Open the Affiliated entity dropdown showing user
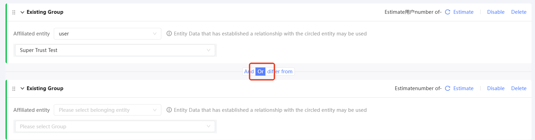 [x=107, y=34]
